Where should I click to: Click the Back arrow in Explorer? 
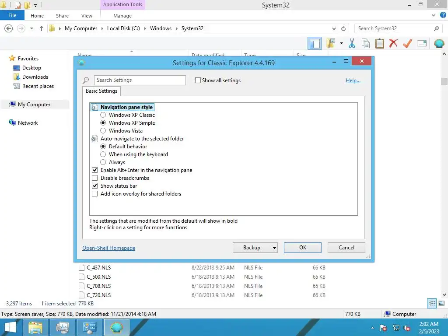9,28
